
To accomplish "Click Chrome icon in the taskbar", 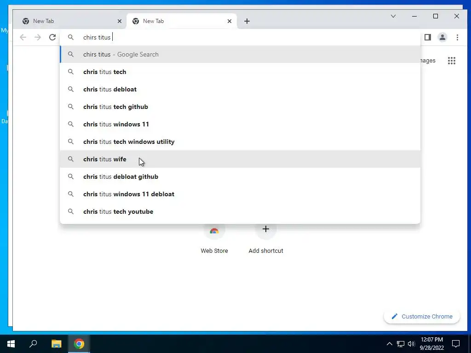I will click(x=79, y=344).
